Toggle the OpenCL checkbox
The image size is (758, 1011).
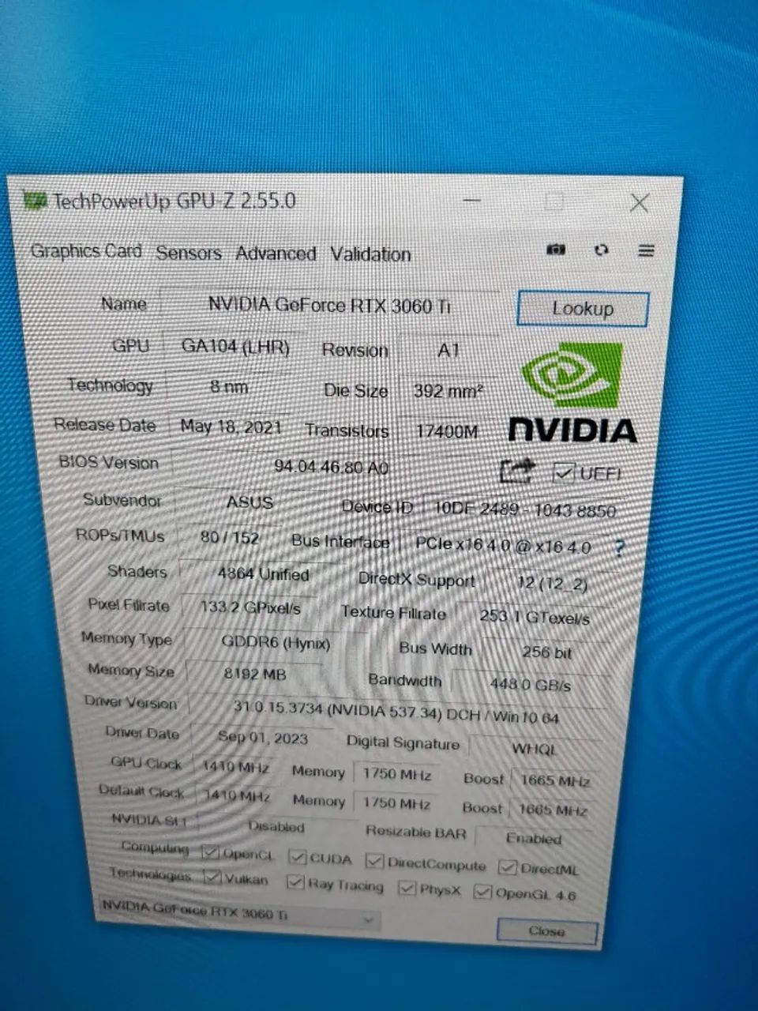[210, 852]
